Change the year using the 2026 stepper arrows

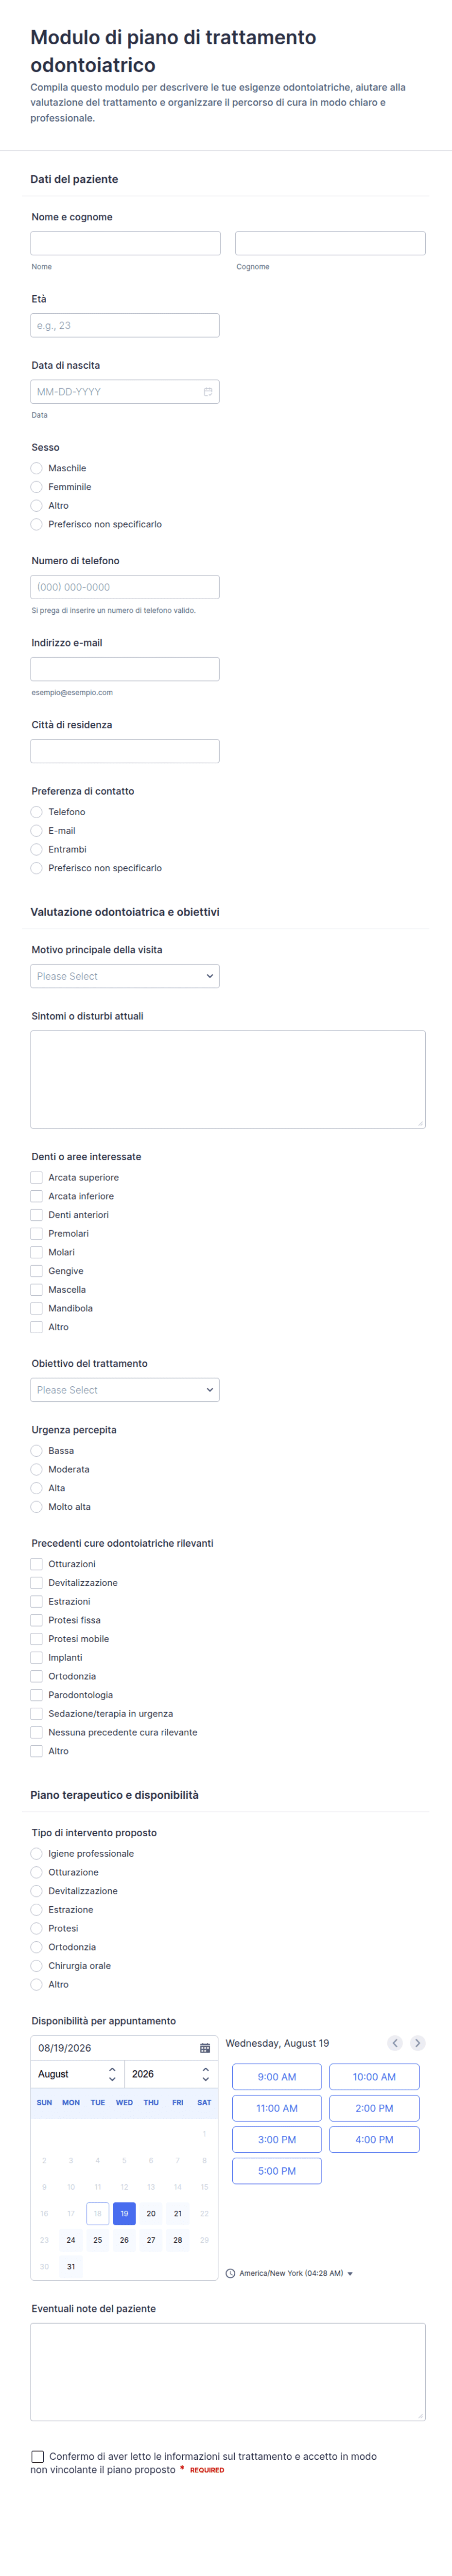(x=206, y=2074)
